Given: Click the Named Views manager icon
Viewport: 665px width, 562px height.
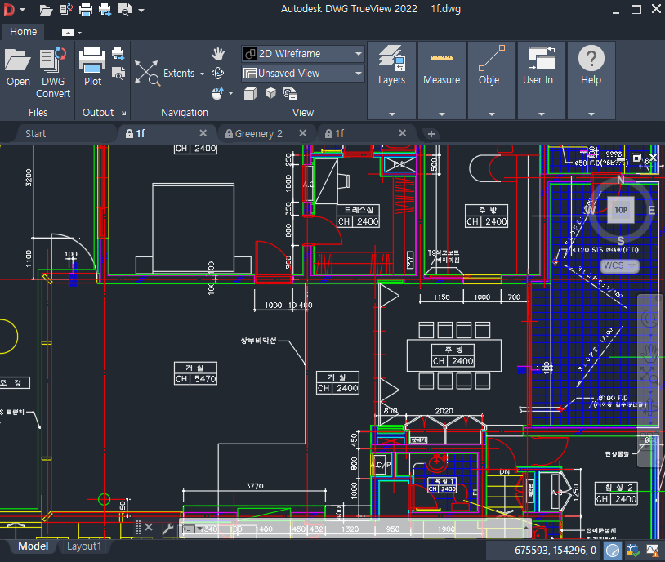Looking at the screenshot, I should point(290,93).
